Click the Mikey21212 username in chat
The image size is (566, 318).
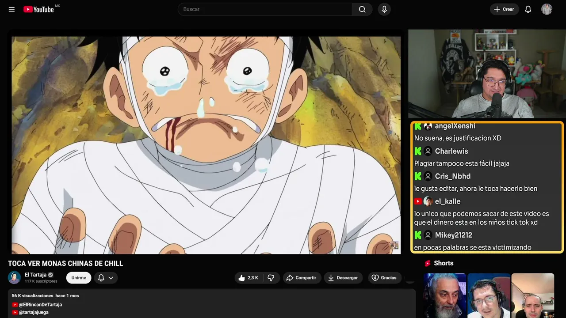click(x=454, y=235)
